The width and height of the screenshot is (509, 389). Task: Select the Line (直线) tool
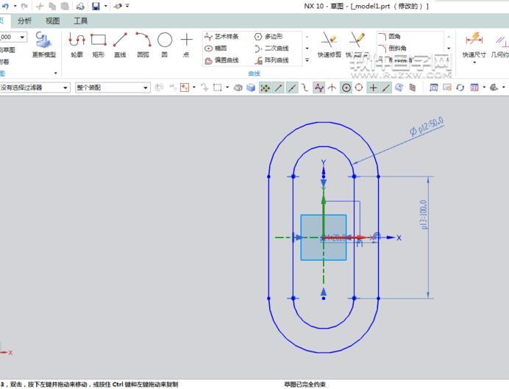click(120, 45)
